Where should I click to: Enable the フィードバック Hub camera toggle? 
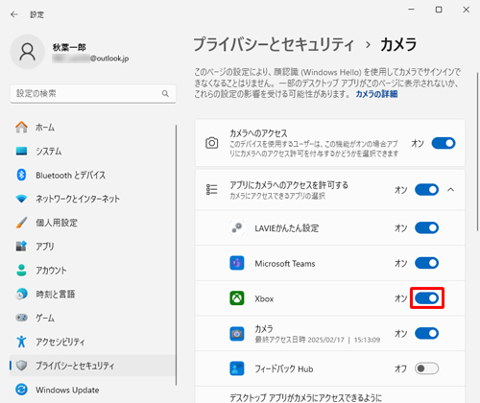[x=426, y=368]
